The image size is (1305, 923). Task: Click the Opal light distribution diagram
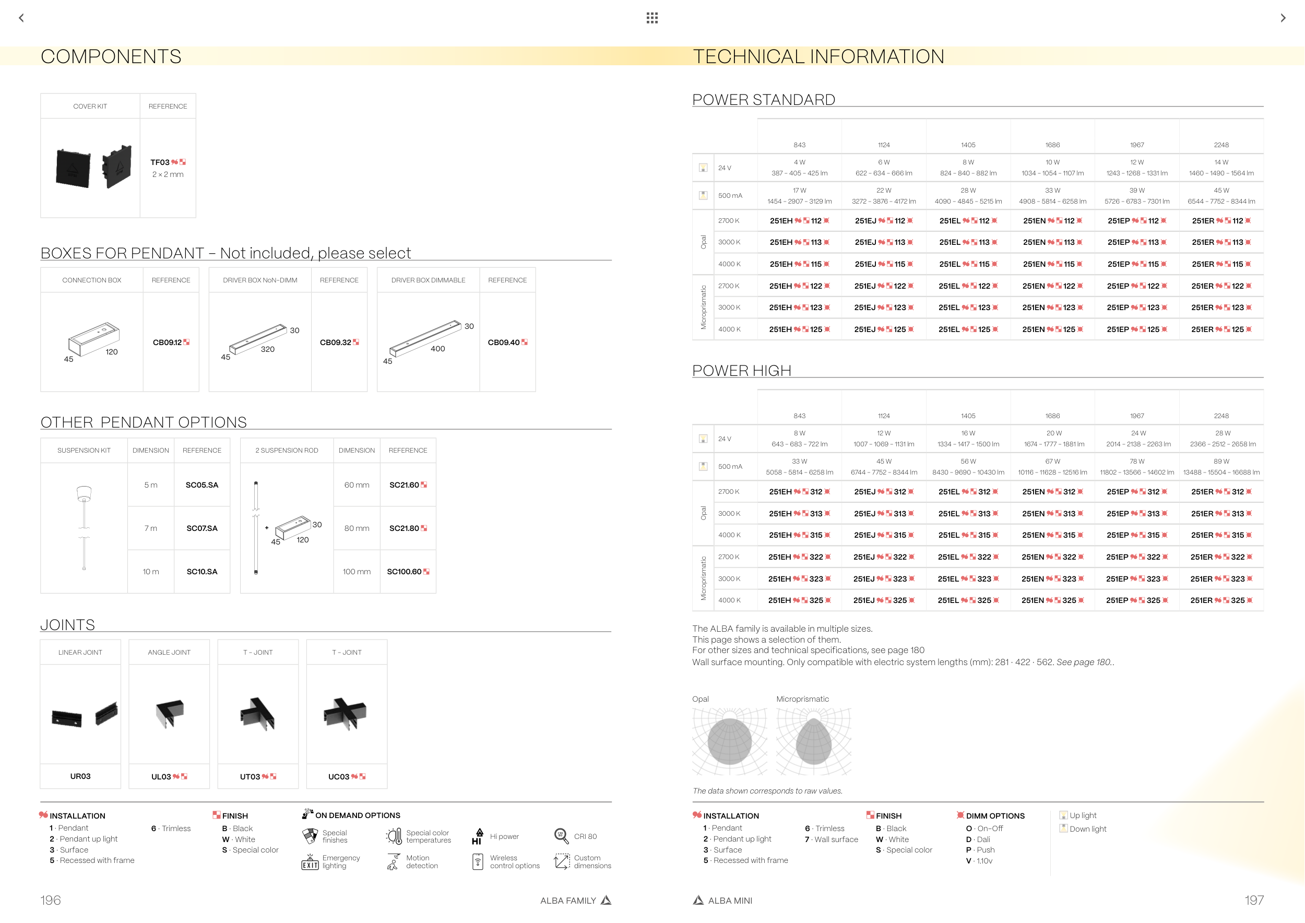pos(729,741)
